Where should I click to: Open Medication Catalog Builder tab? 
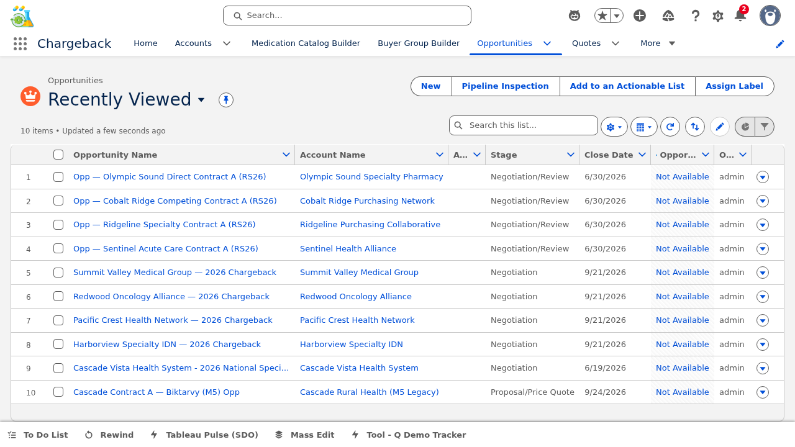point(306,43)
